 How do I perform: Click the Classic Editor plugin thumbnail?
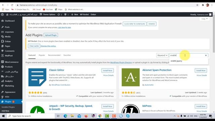[37, 77]
